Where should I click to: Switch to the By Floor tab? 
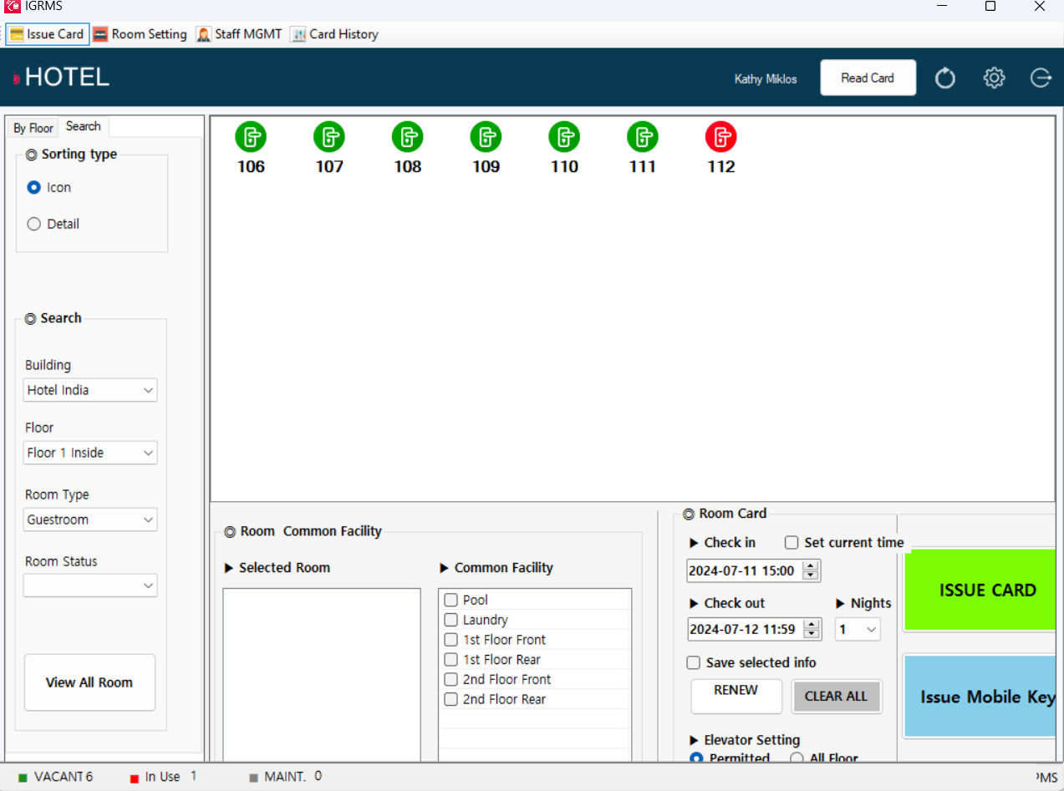33,128
